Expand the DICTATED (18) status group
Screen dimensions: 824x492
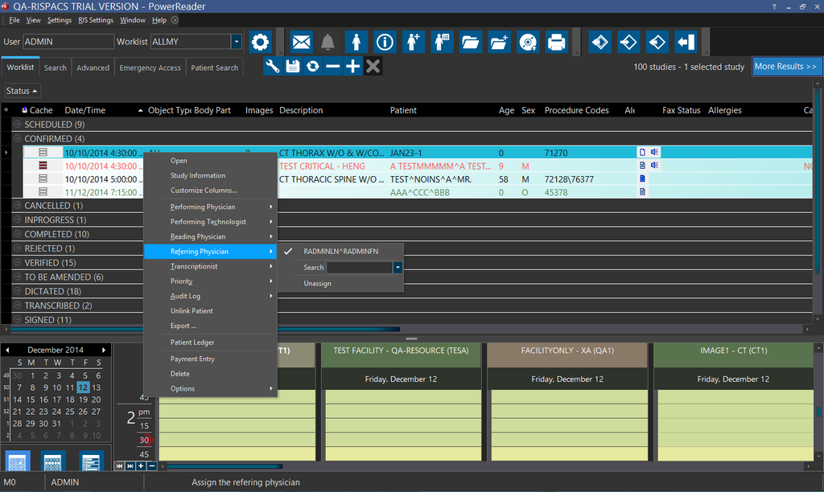point(18,291)
